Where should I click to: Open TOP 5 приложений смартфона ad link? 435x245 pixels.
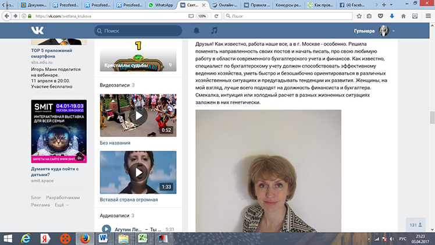click(x=52, y=54)
